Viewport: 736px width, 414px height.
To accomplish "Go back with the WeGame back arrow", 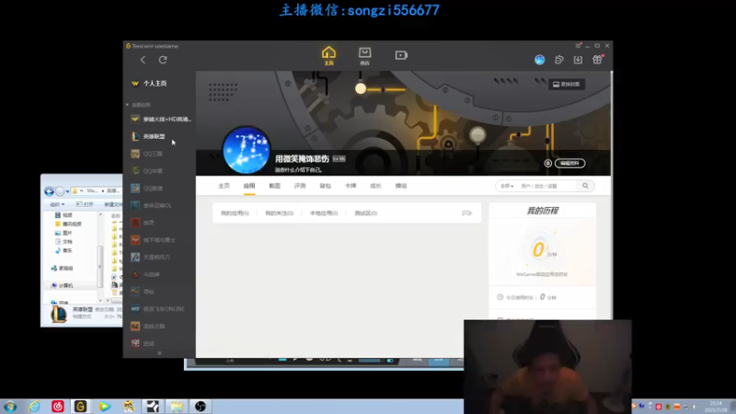I will point(143,60).
